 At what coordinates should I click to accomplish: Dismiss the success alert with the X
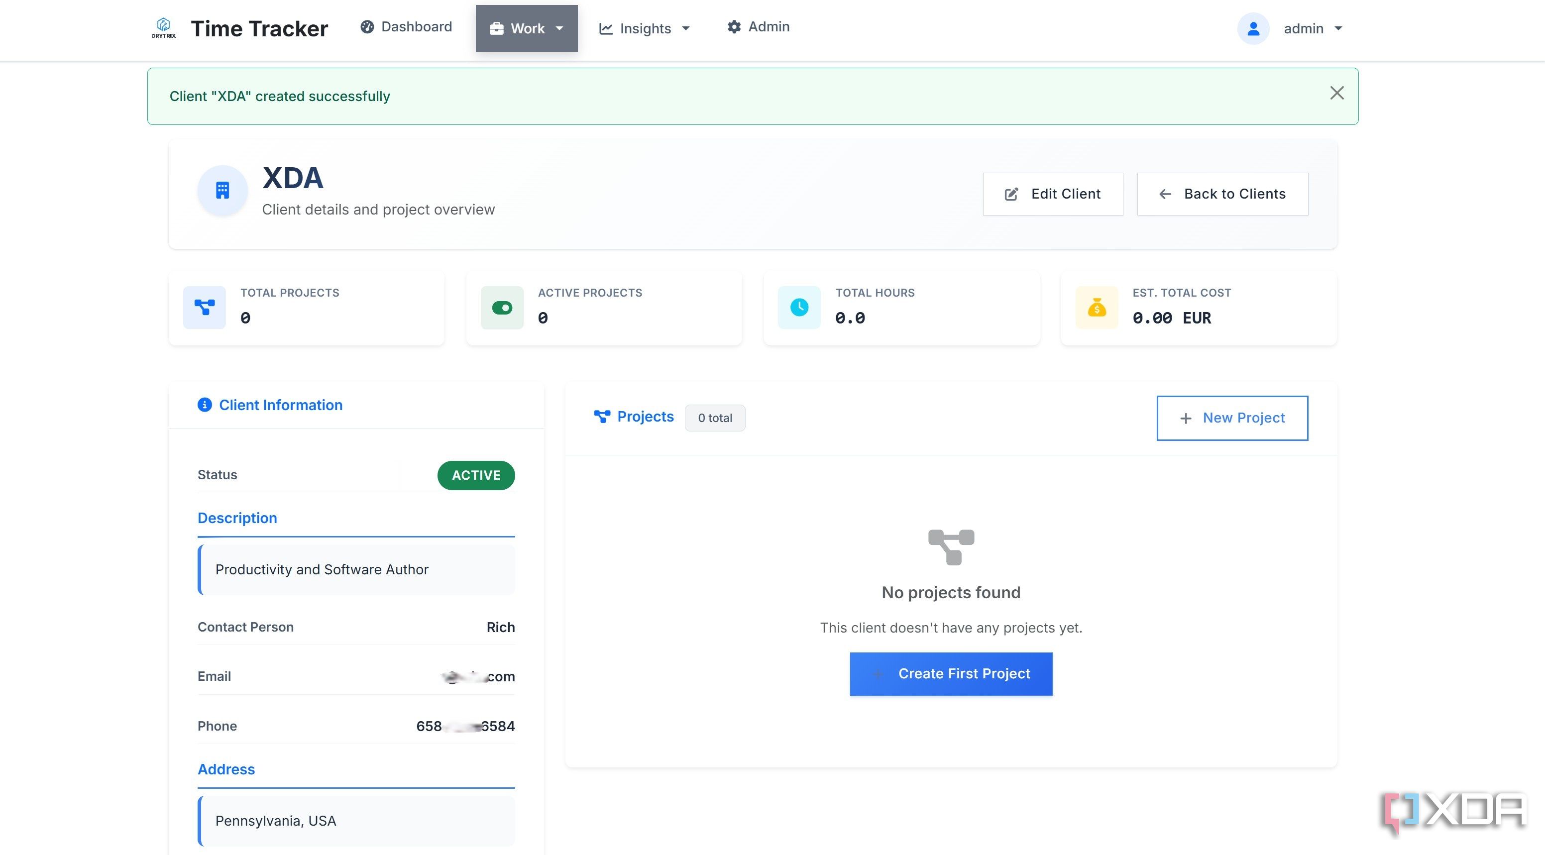(1336, 93)
